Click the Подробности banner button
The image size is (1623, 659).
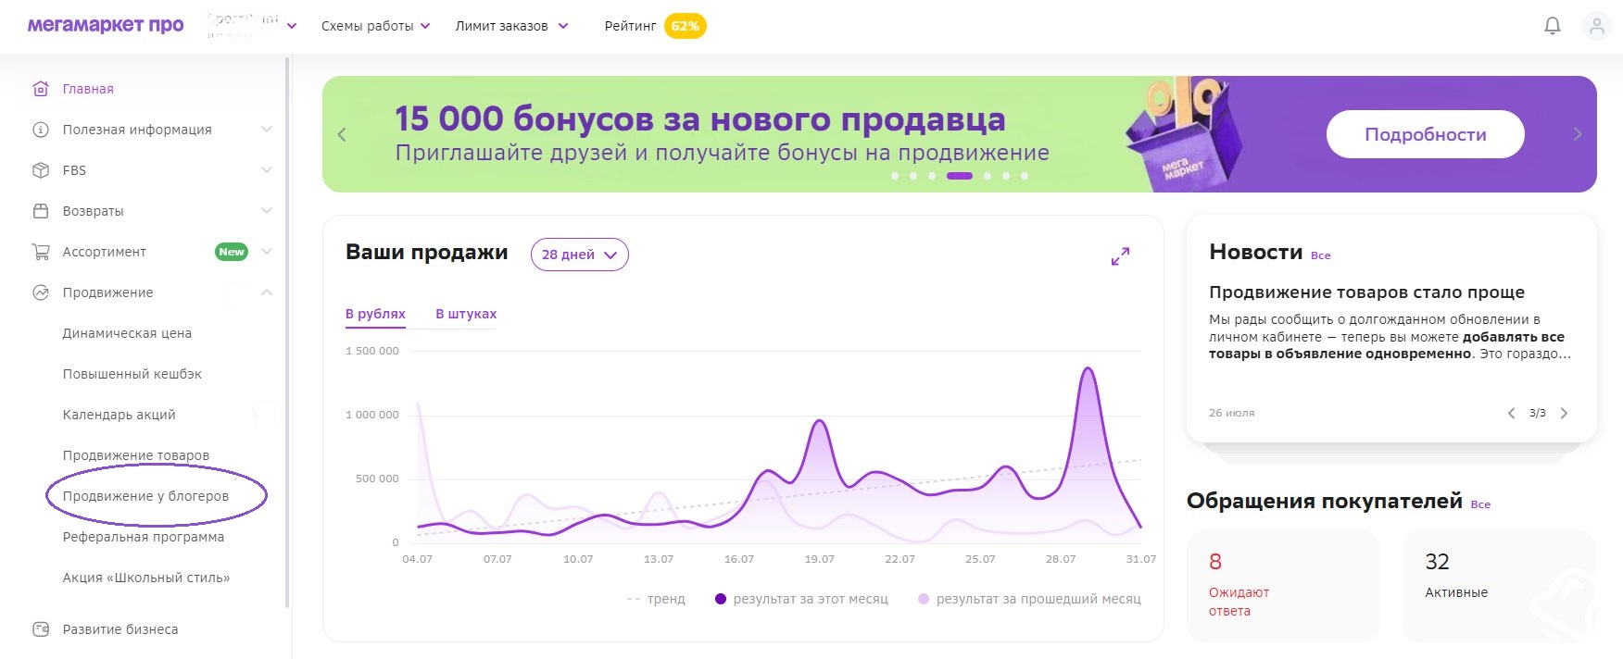[1425, 134]
